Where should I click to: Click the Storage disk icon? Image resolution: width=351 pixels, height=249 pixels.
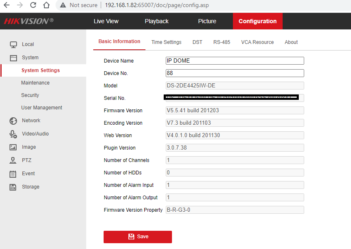(13, 187)
